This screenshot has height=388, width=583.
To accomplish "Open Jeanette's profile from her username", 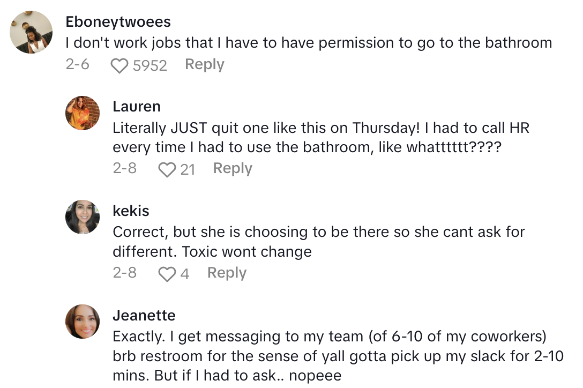I will pos(144,316).
